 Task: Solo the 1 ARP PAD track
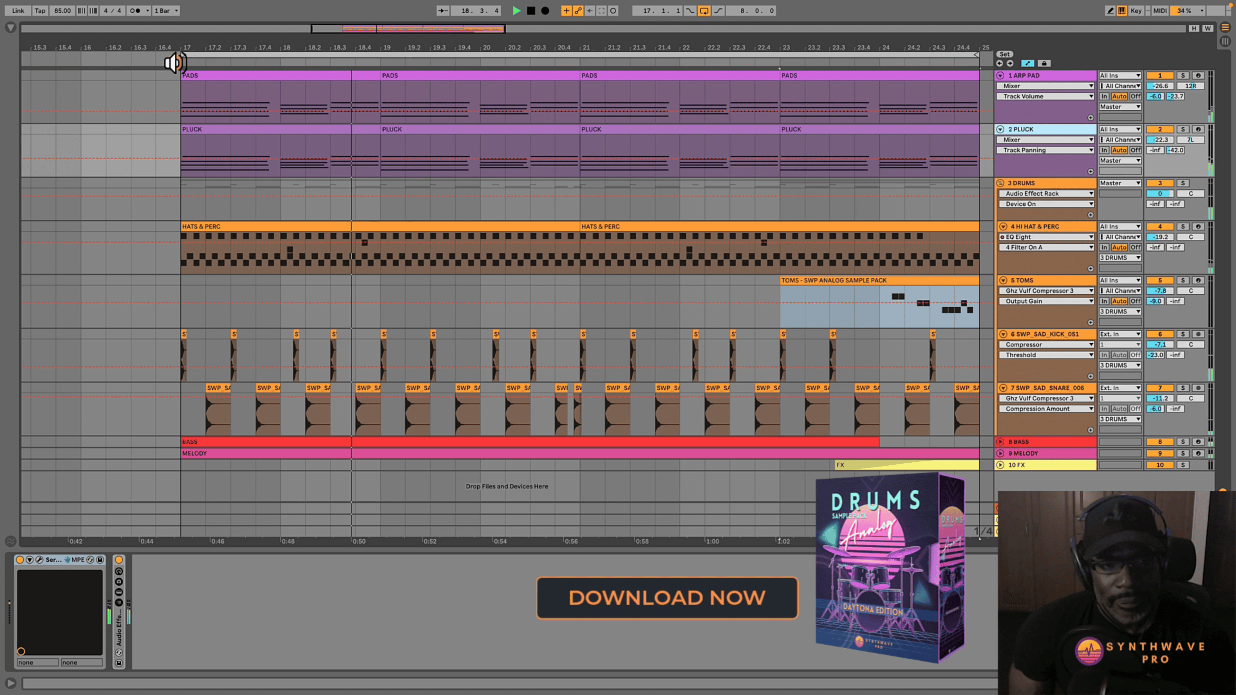(x=1183, y=75)
